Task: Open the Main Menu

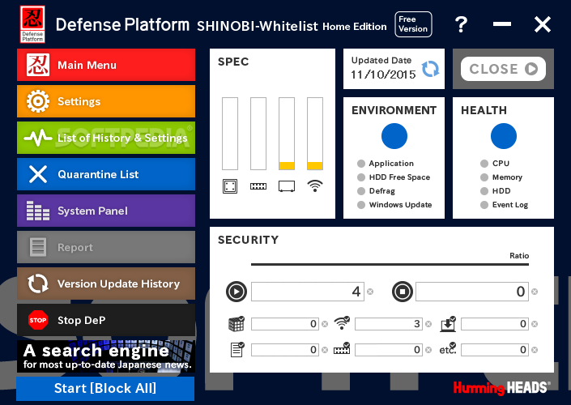Action: (106, 65)
